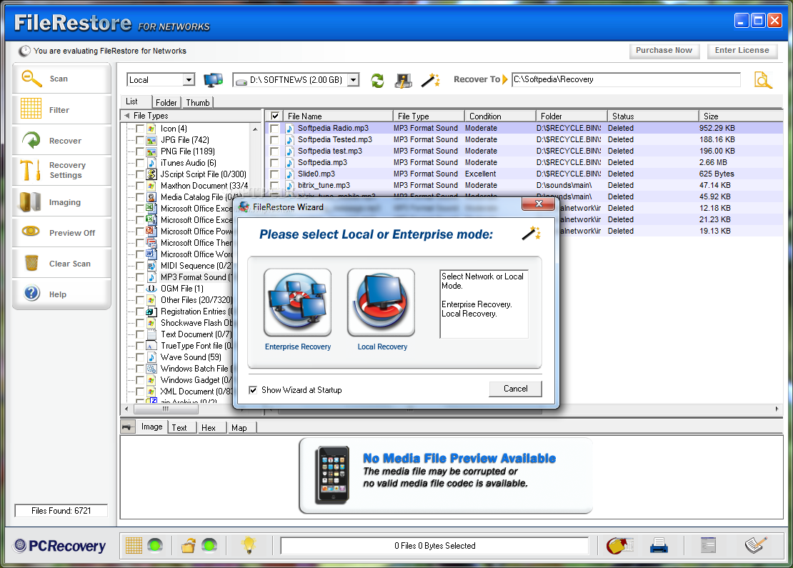Click the bottom bar open folder icon

[189, 545]
